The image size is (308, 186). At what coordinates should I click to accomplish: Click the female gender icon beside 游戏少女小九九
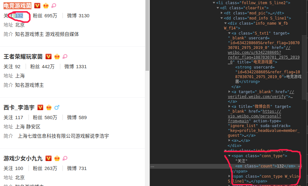(65, 158)
